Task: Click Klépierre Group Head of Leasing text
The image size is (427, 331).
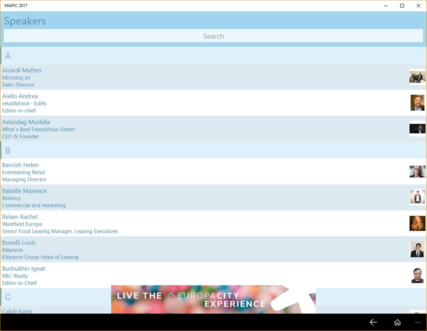Action: tap(40, 257)
